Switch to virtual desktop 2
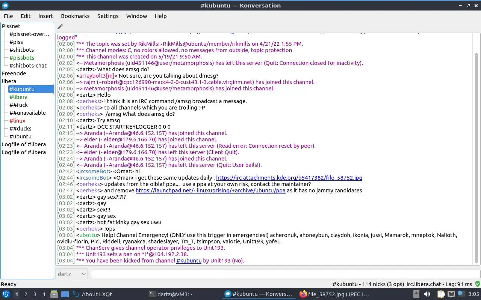Screen dimensions: 481x300 pos(26,294)
